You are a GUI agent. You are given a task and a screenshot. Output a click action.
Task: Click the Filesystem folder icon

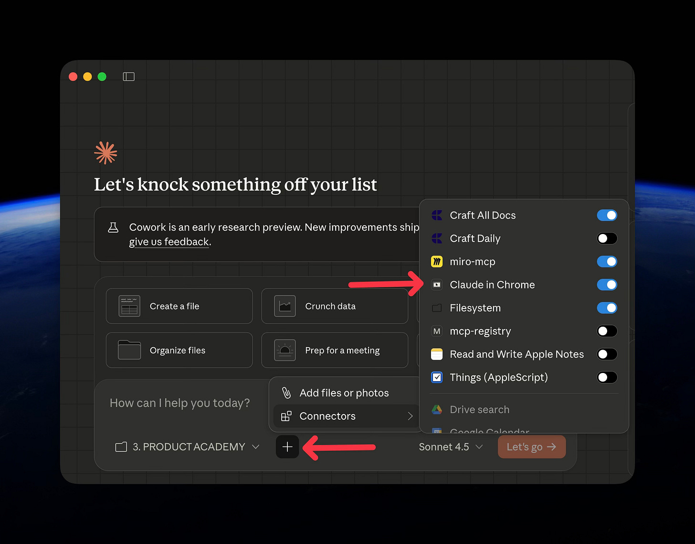click(437, 308)
